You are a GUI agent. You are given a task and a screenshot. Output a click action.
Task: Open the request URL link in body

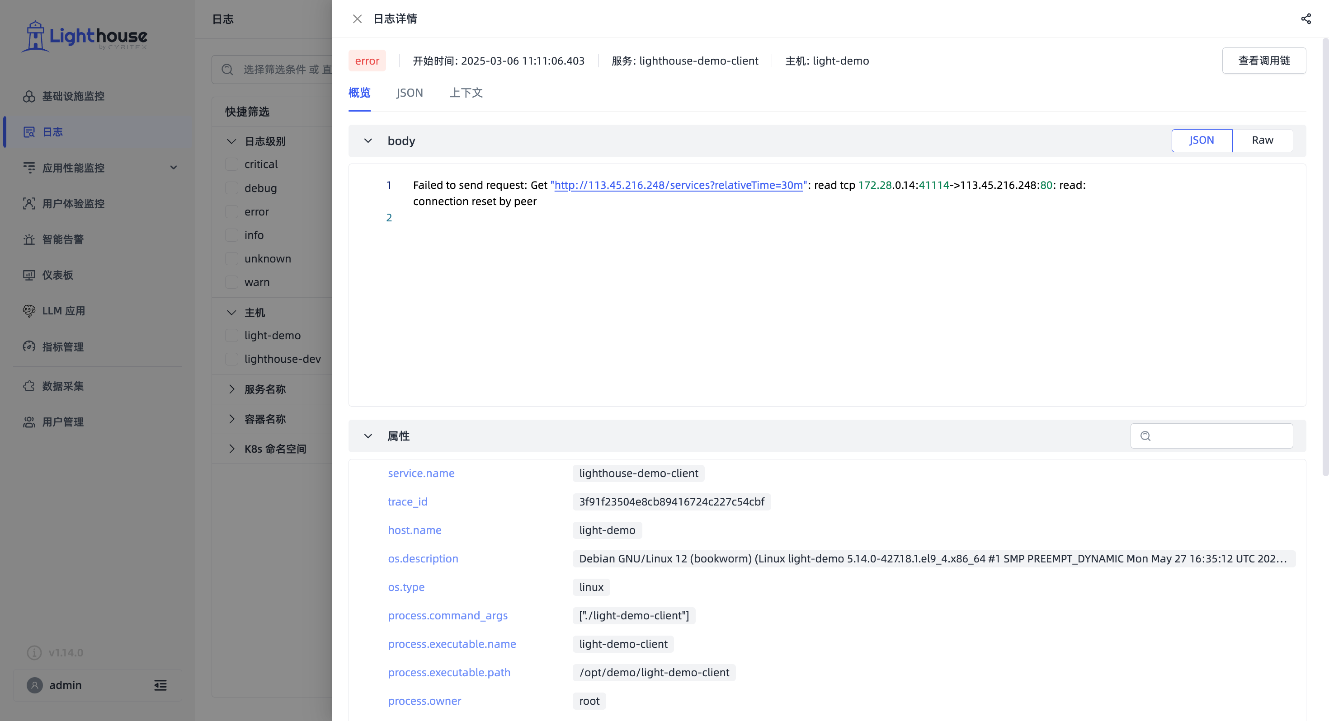[679, 185]
